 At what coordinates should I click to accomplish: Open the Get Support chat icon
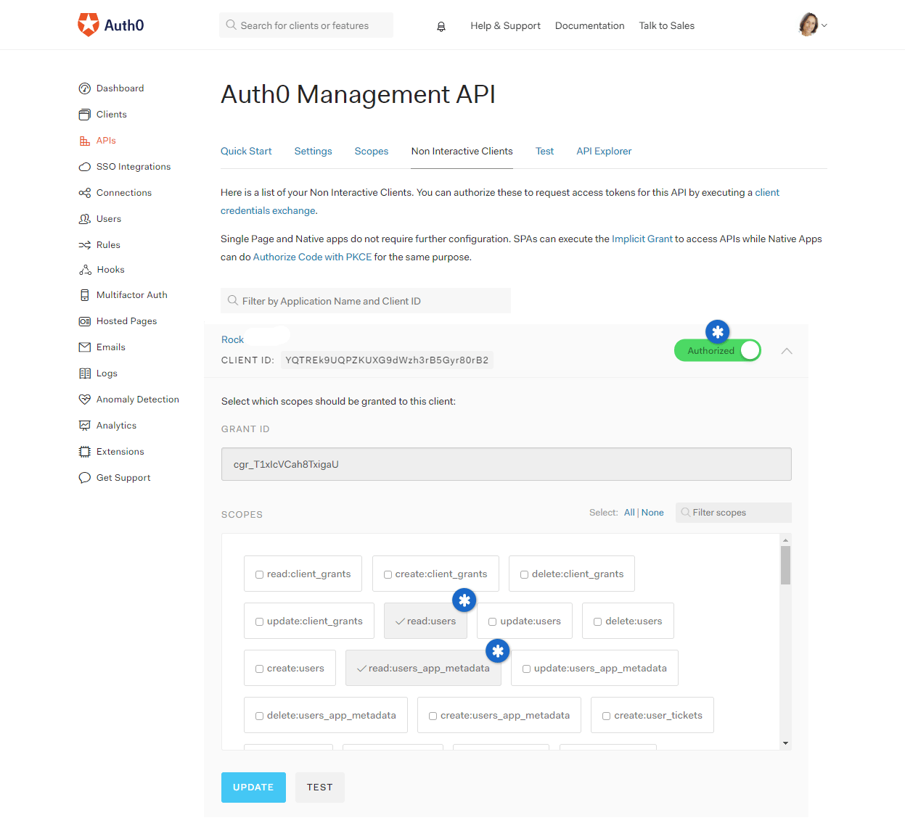(x=85, y=478)
